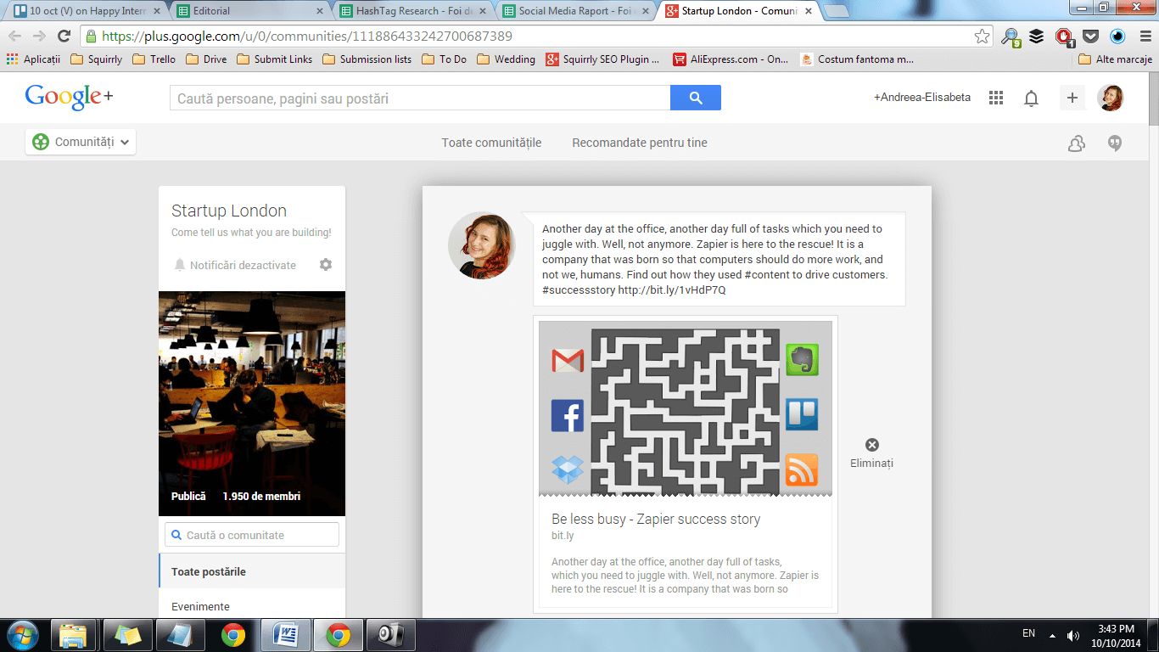Open the Drive bookmarks folder

point(206,59)
